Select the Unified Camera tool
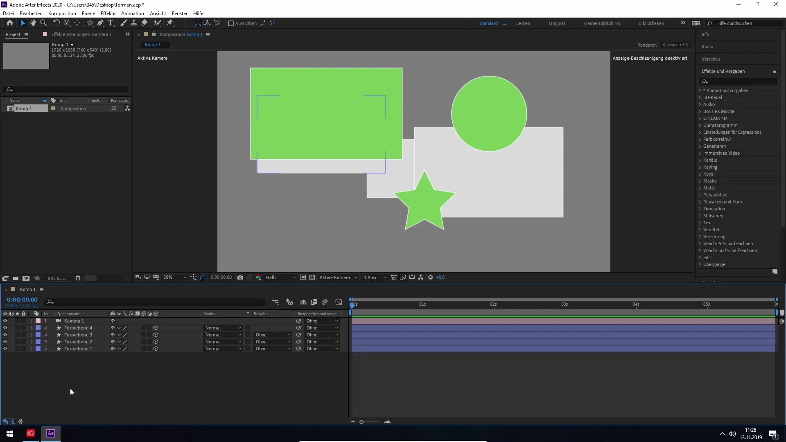Viewport: 786px width, 442px height. click(66, 23)
